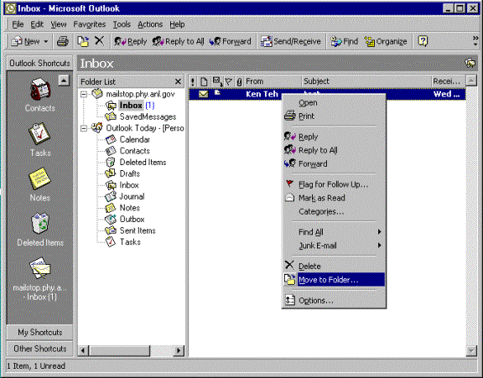The width and height of the screenshot is (483, 378).
Task: Collapse the mailstop.phy.anl.gov tree node
Action: tap(84, 94)
